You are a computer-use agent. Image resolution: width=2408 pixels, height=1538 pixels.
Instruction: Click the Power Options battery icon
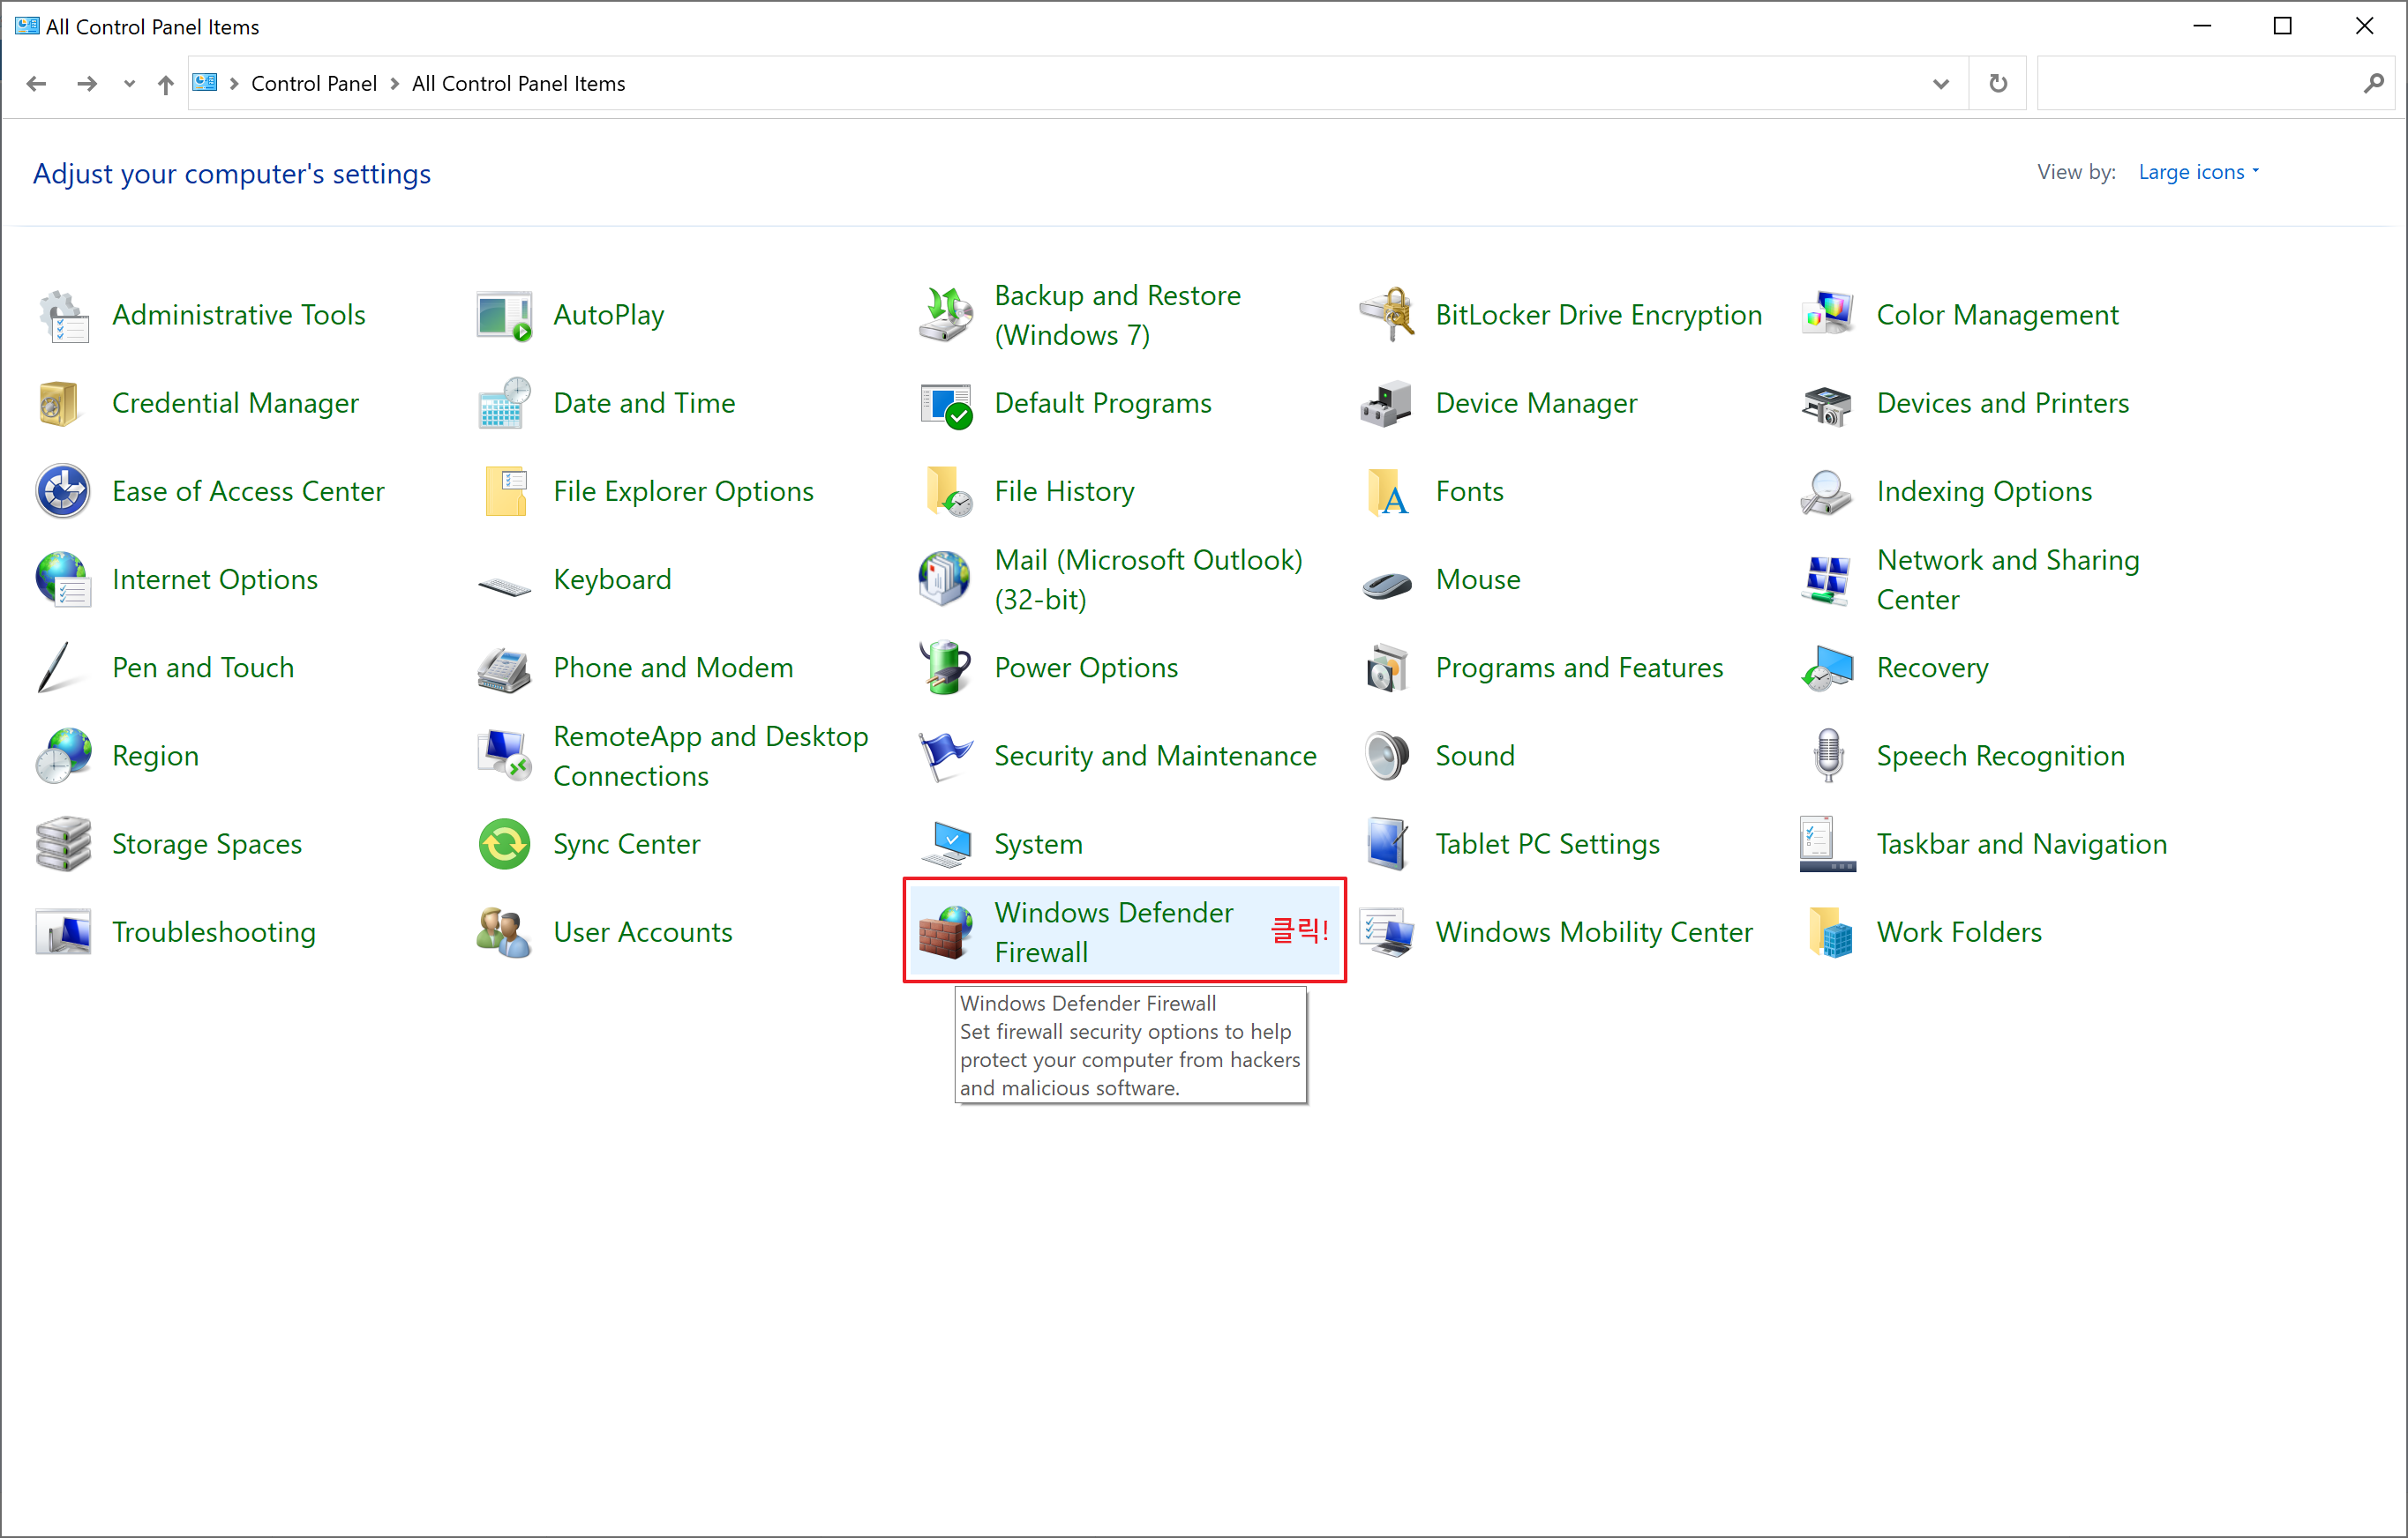click(x=944, y=668)
